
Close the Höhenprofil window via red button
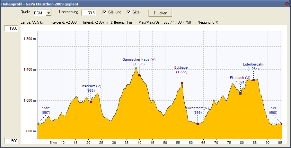287,4
